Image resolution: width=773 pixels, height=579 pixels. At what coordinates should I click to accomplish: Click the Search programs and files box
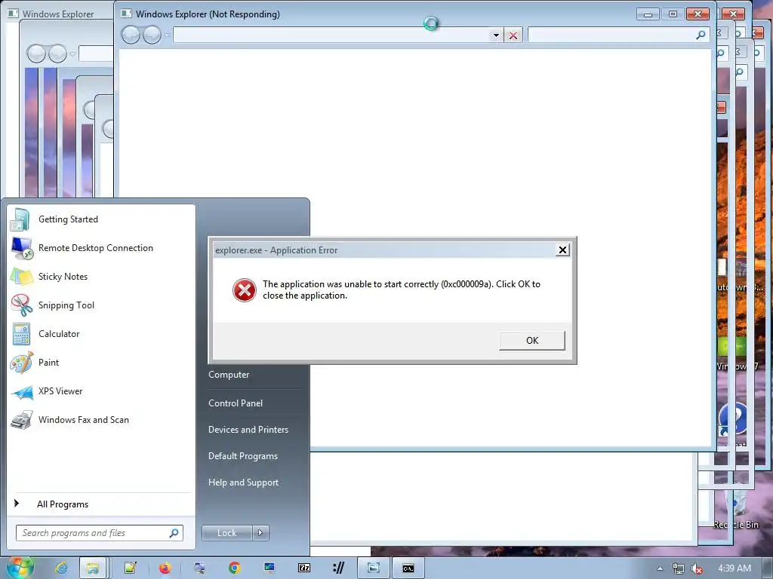pos(99,533)
